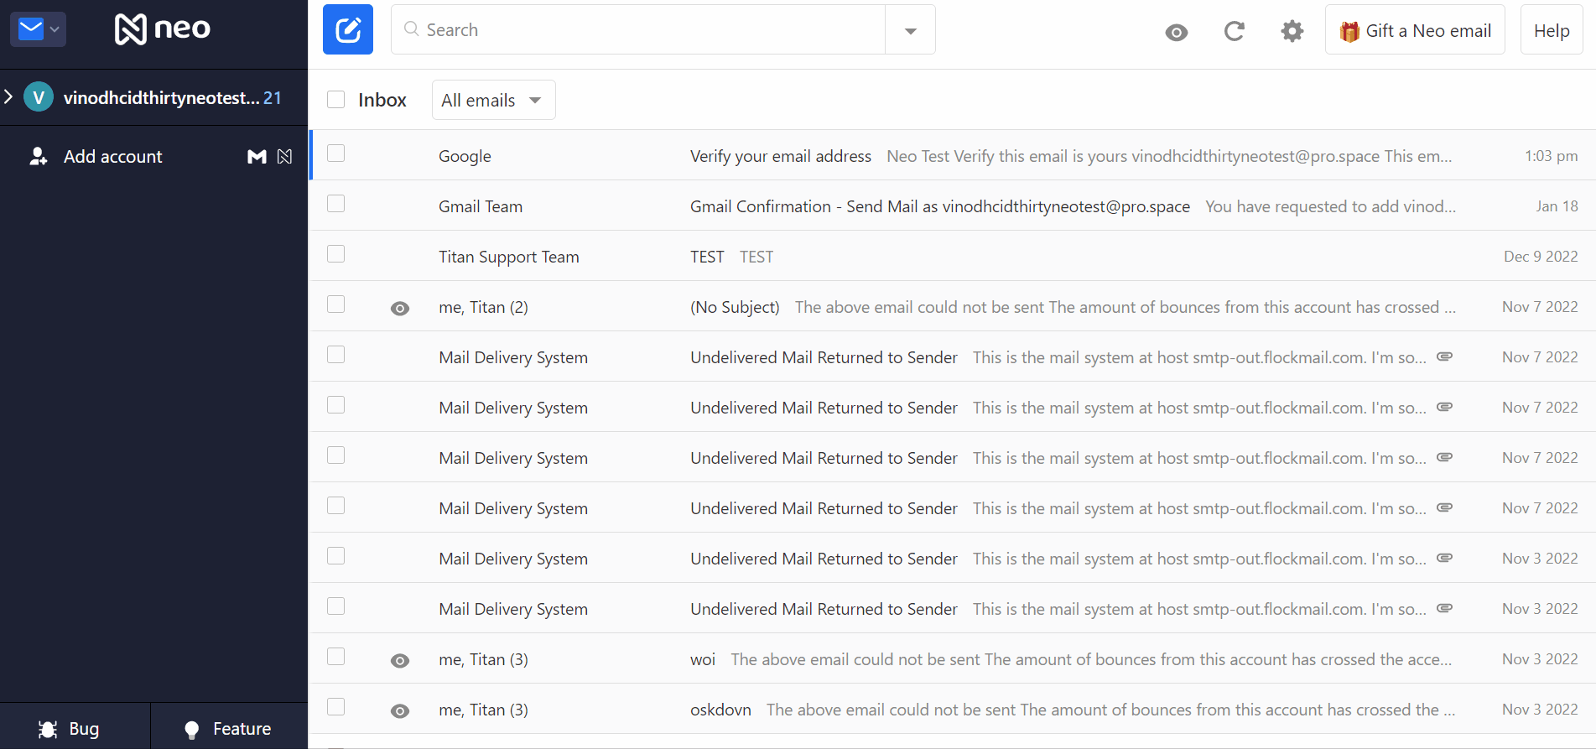
Task: Click the Neo logo in sidebar
Action: coord(163,29)
